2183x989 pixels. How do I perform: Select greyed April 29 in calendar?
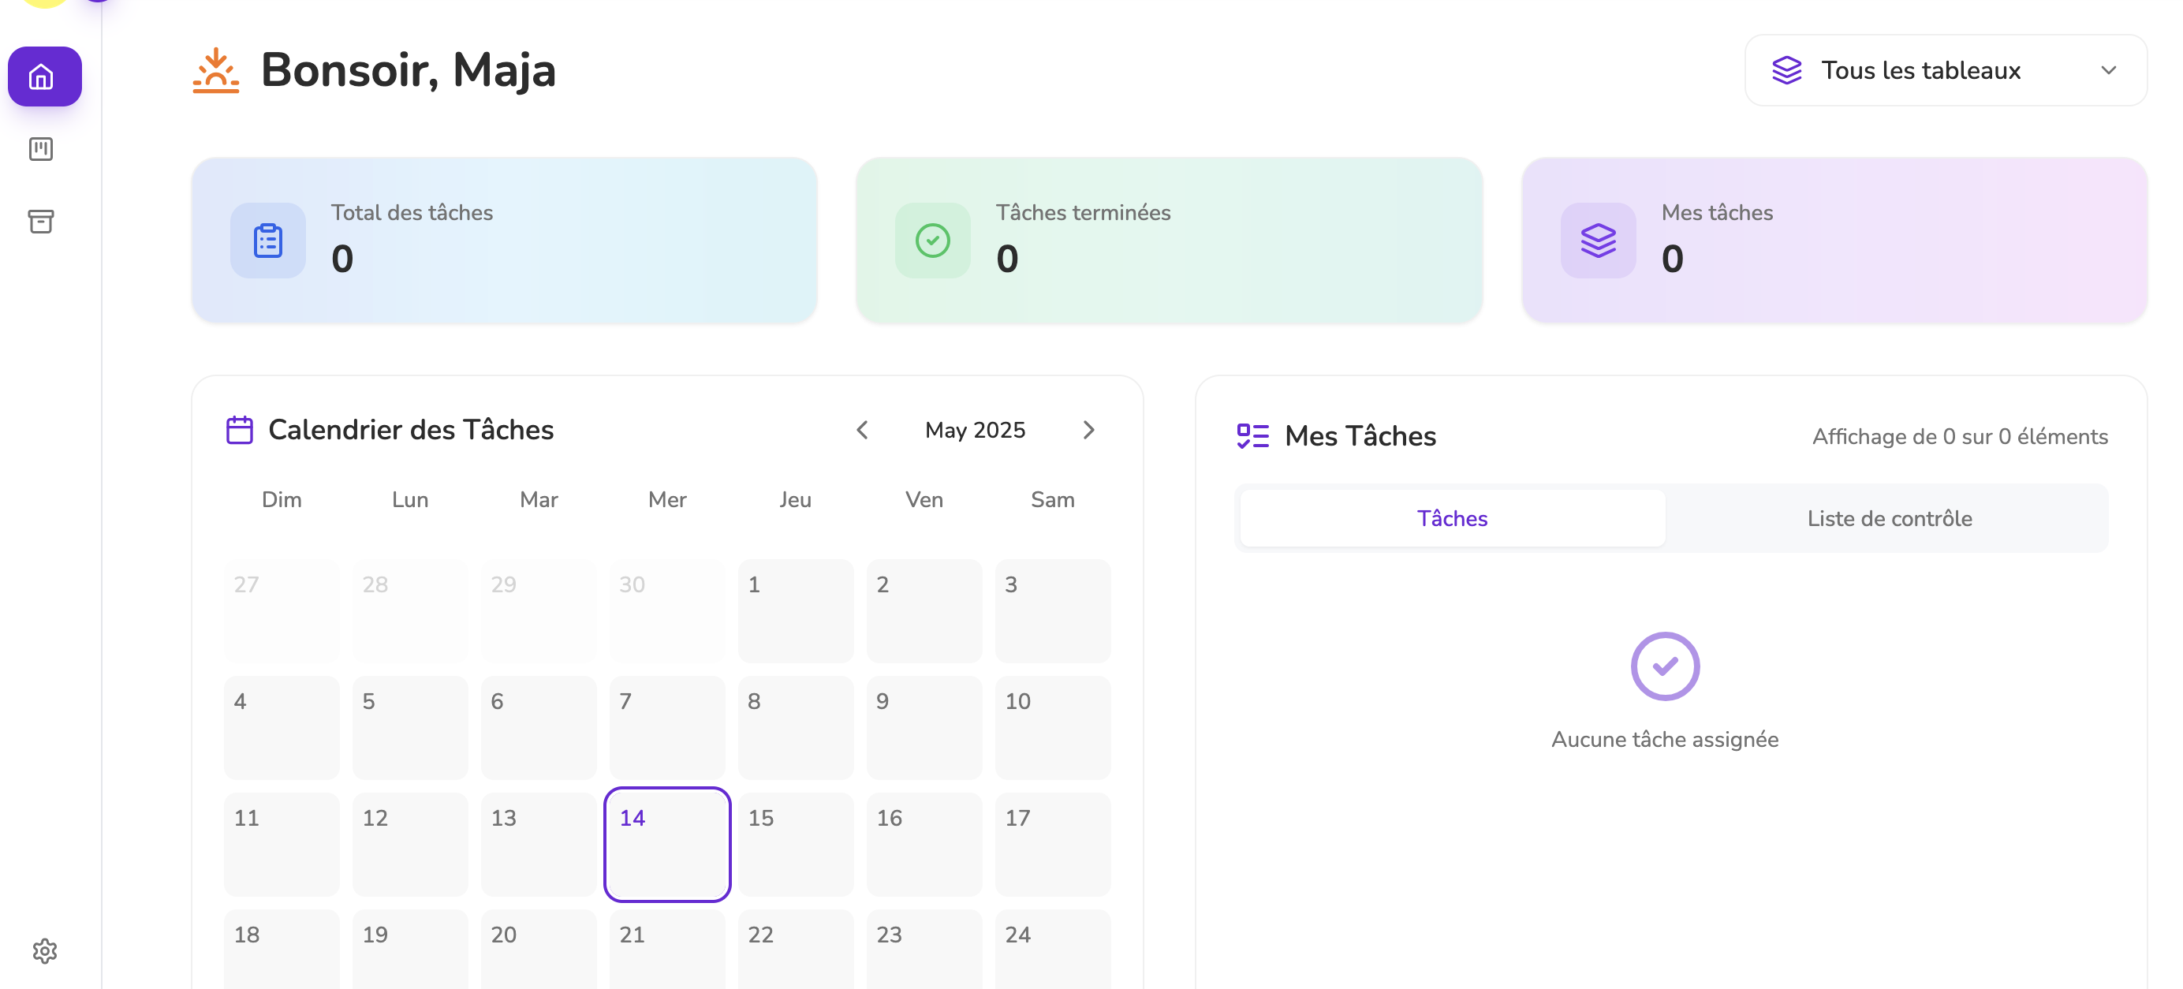coord(539,611)
